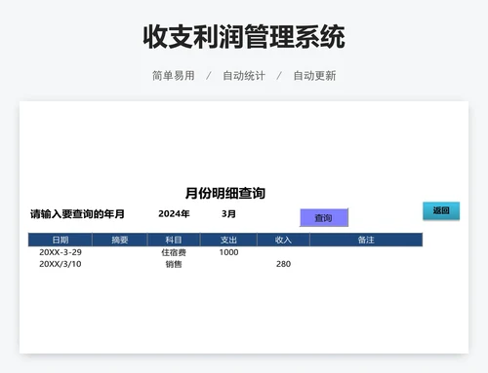Click the 自动统计 subtitle text
This screenshot has width=488, height=373.
(244, 76)
